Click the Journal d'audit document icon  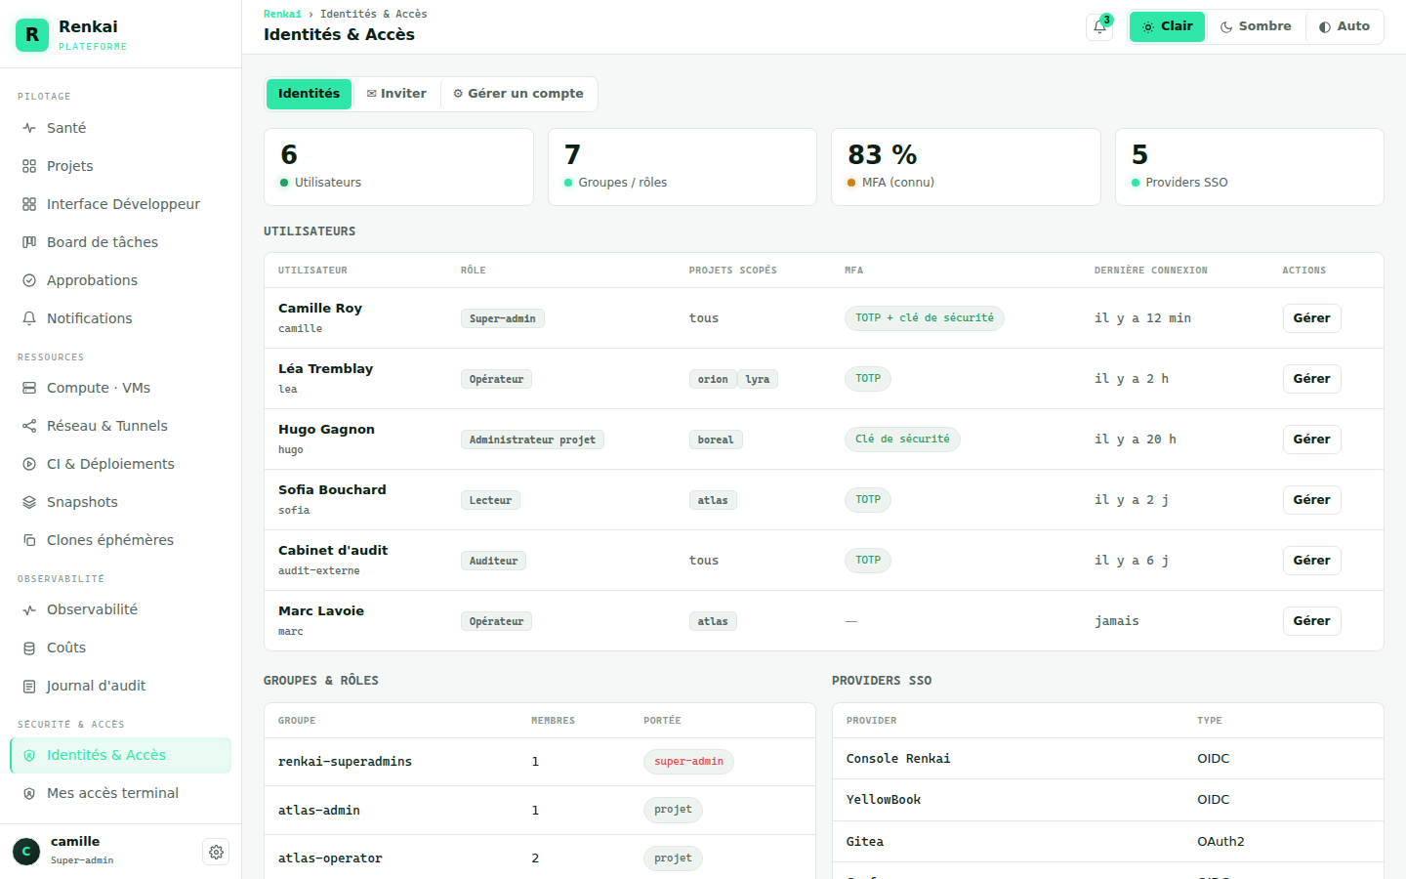[29, 686]
